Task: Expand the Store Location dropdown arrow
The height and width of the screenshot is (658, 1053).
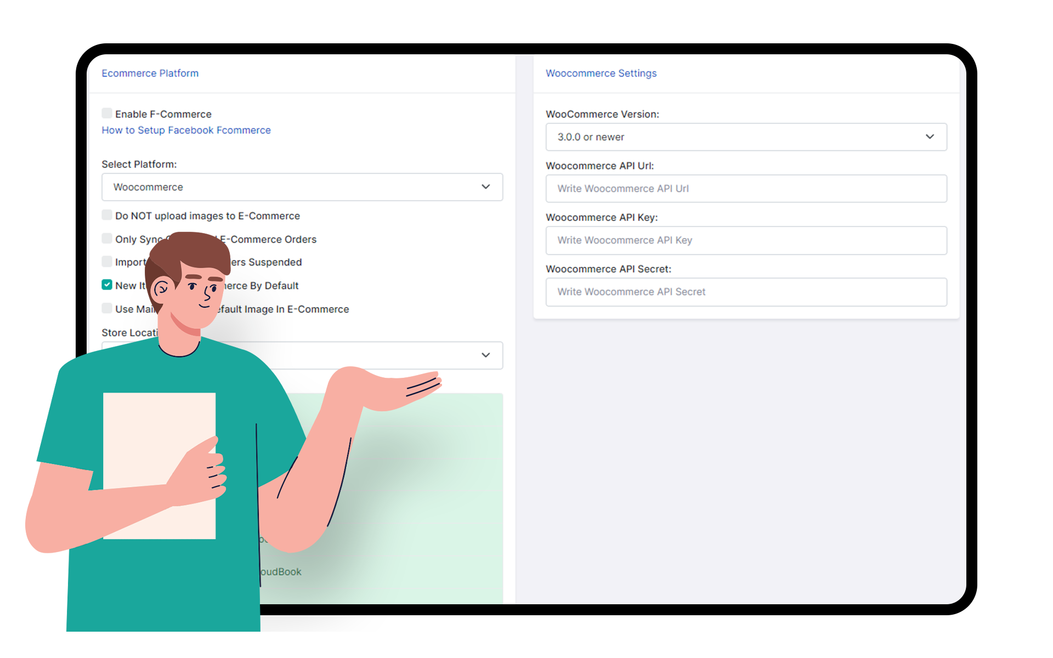Action: (x=485, y=355)
